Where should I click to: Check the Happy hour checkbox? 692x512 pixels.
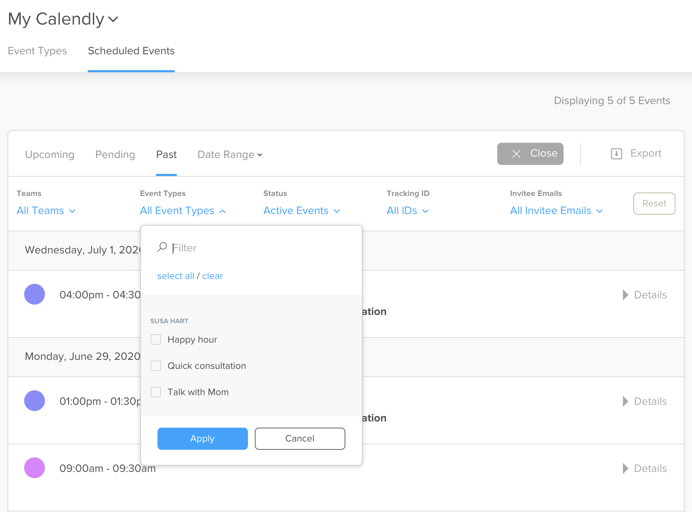[x=156, y=339]
